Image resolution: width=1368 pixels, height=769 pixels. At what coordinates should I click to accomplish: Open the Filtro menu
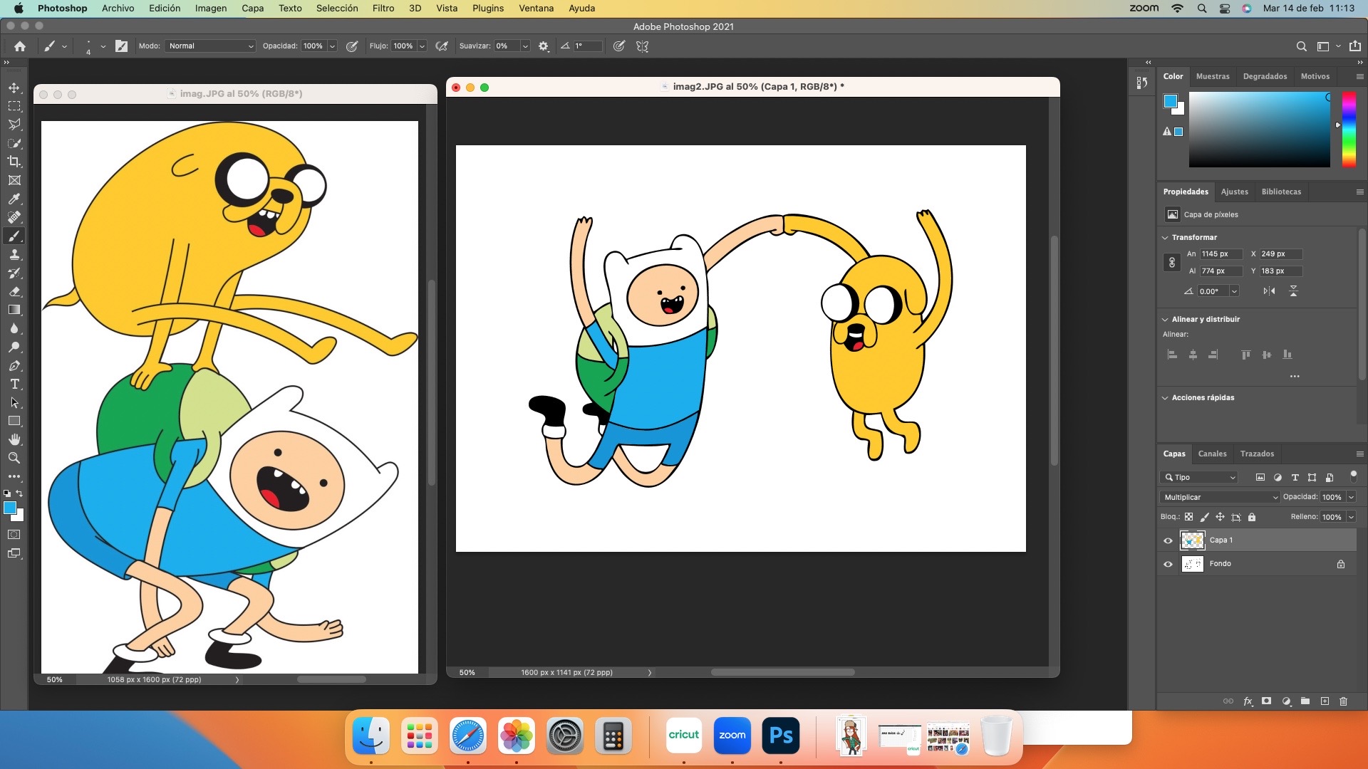383,9
